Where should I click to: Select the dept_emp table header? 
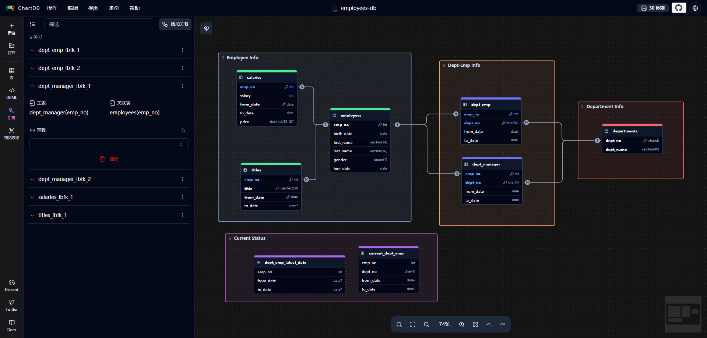point(491,104)
